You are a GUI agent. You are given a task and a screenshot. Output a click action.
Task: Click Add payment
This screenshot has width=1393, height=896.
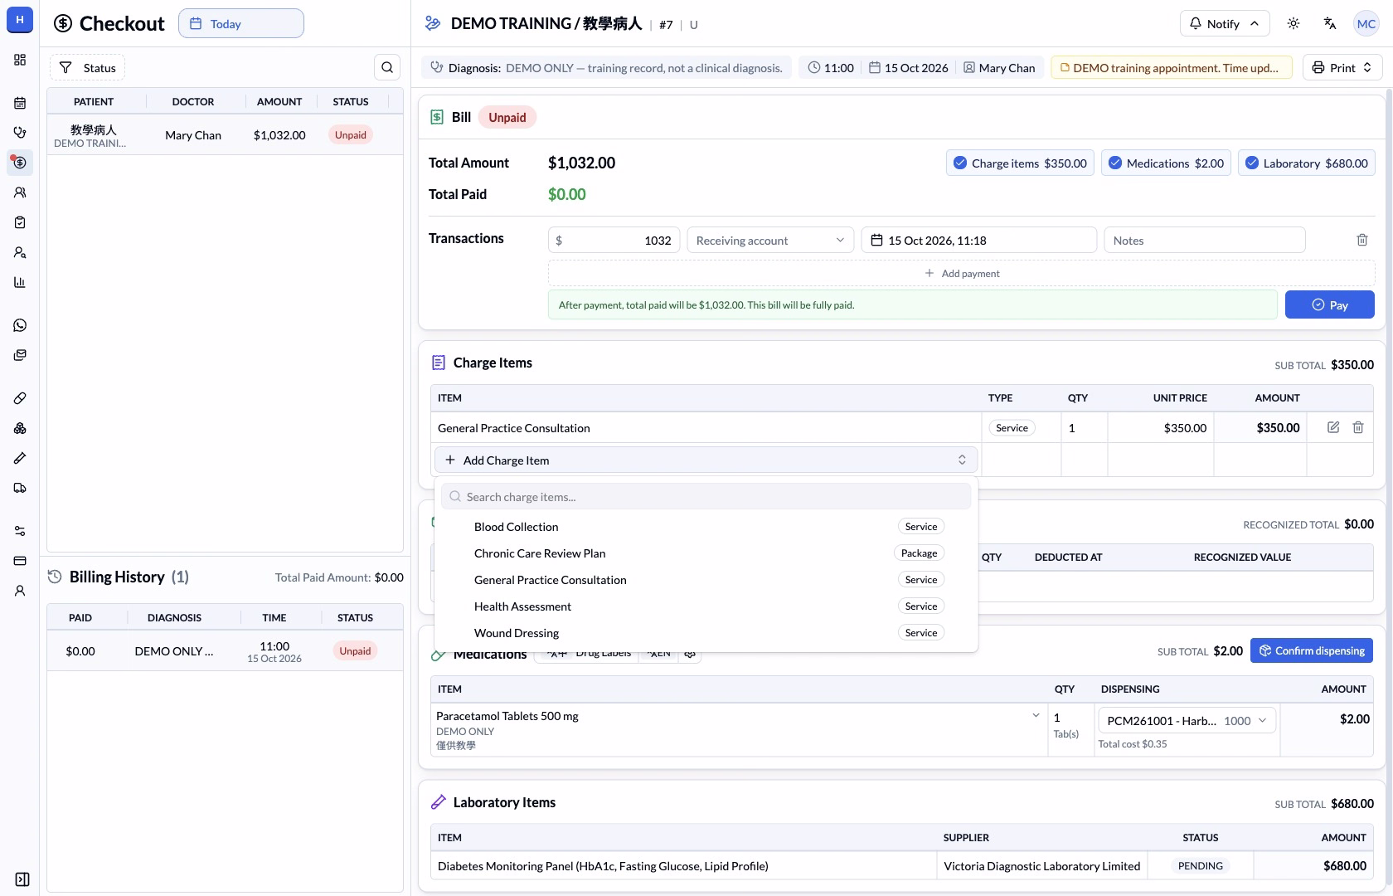[x=962, y=273]
